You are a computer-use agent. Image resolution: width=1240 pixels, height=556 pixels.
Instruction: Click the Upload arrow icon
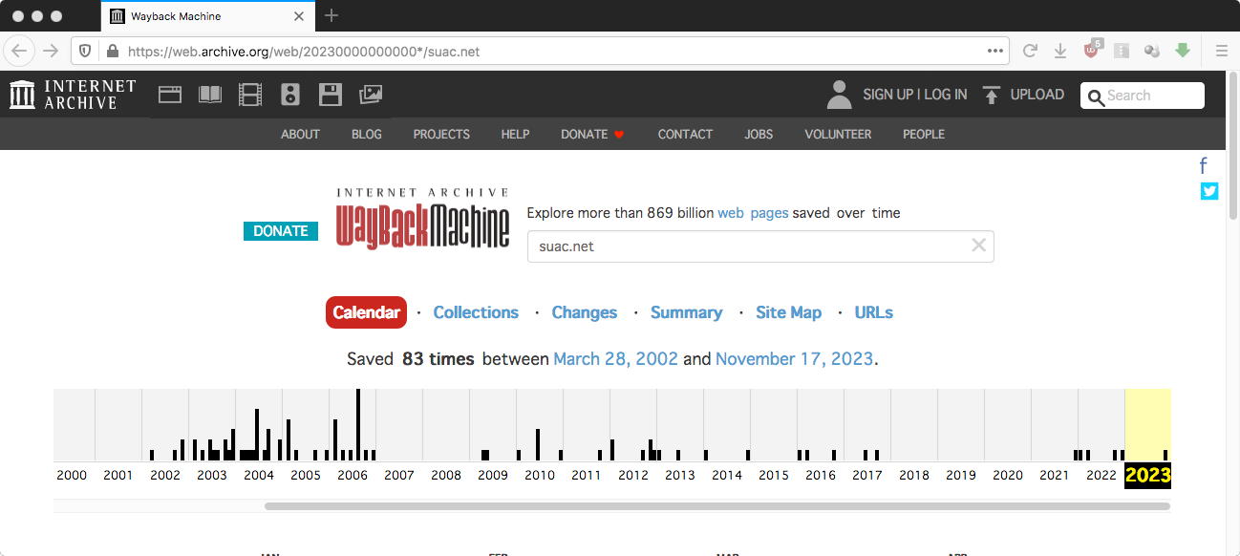tap(992, 95)
